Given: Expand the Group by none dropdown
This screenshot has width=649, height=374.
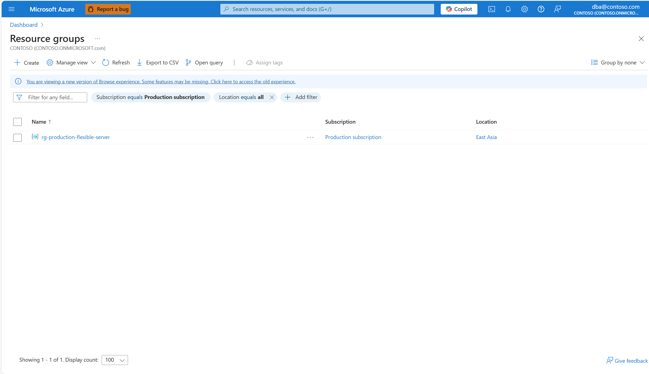Looking at the screenshot, I should 618,63.
